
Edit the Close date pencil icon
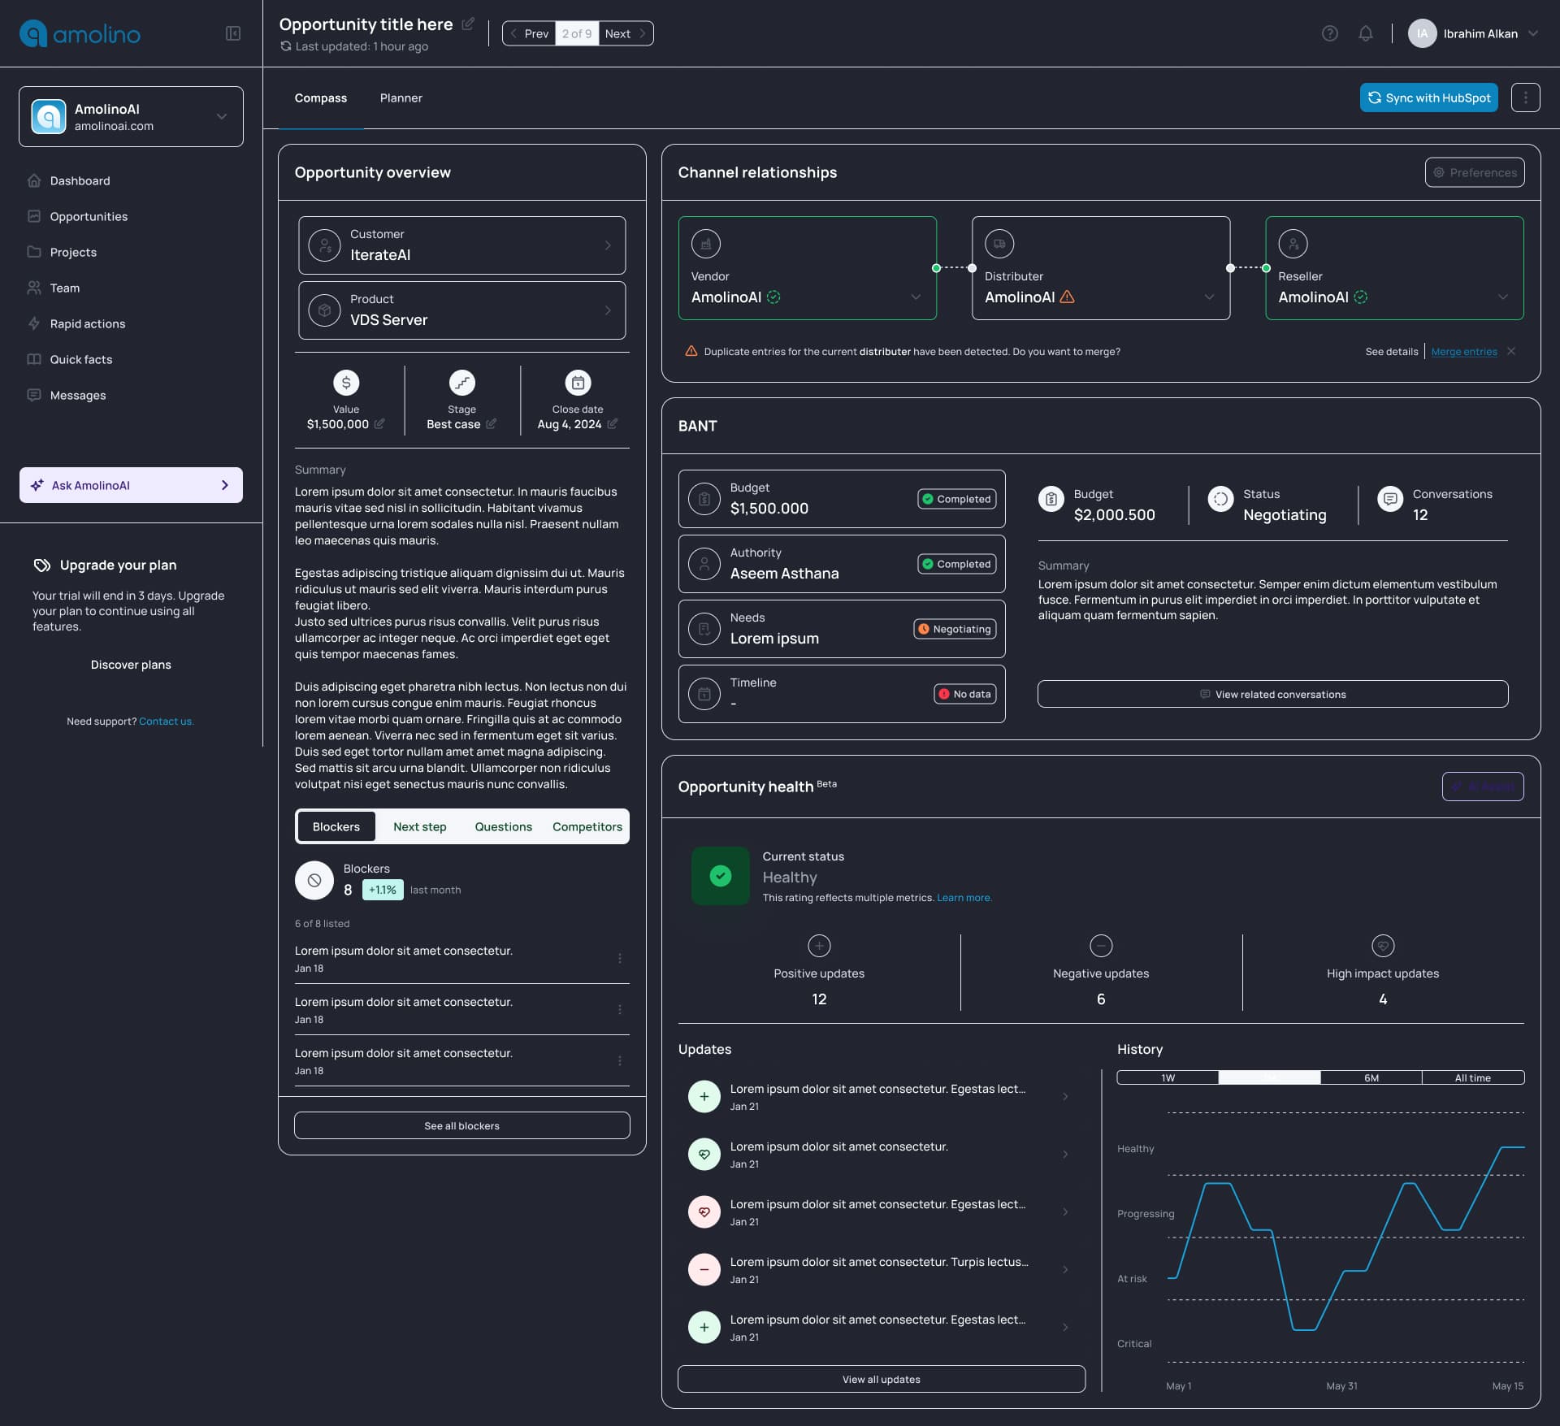(612, 424)
